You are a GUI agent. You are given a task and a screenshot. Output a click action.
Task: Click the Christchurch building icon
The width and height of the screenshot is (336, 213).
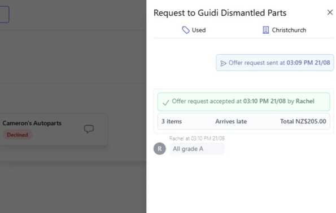point(266,30)
